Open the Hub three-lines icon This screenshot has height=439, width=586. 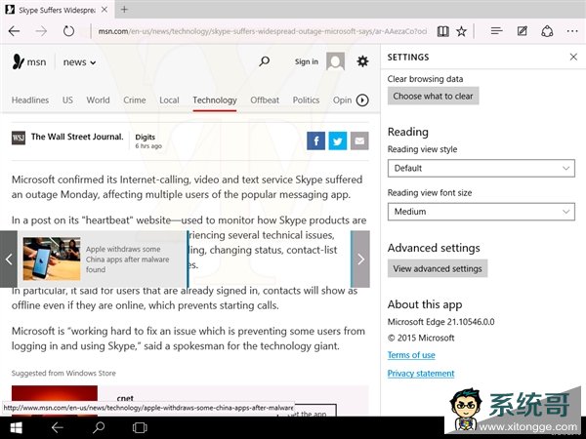(x=496, y=31)
